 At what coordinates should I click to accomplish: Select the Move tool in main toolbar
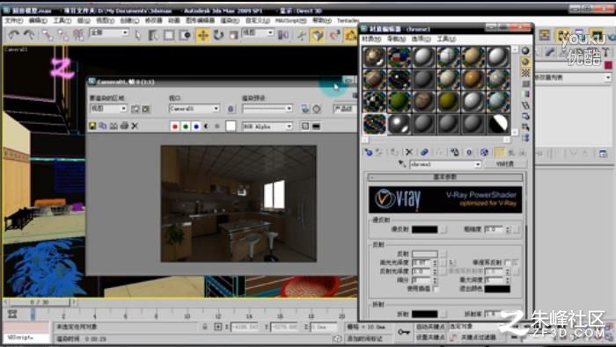tap(203, 35)
